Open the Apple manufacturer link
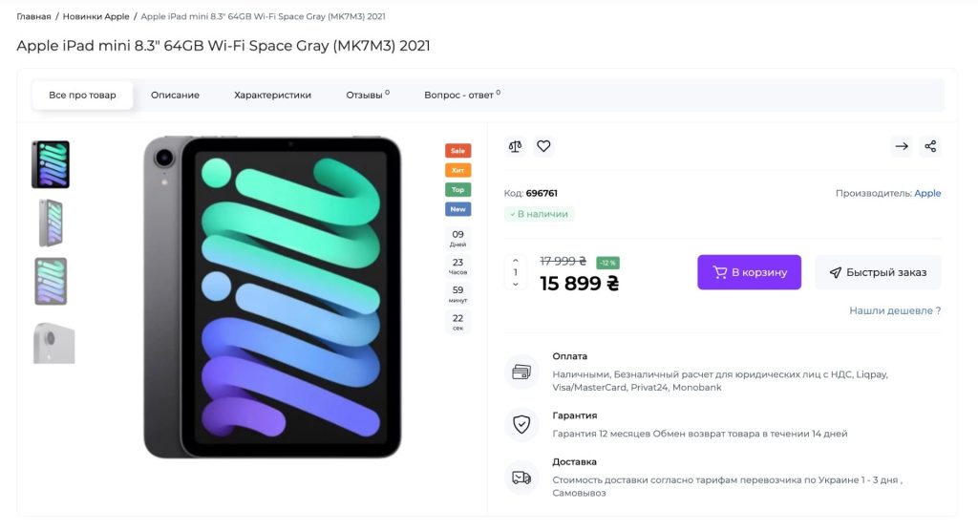The width and height of the screenshot is (978, 532). [927, 193]
